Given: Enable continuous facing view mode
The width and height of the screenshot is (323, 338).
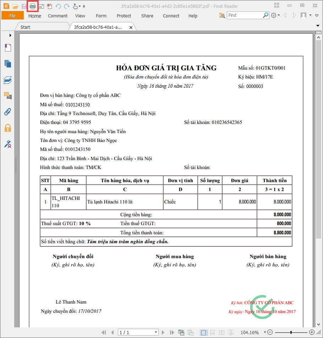Looking at the screenshot, I should click(231, 333).
